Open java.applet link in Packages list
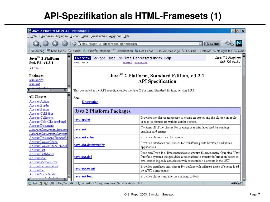 coord(36,80)
